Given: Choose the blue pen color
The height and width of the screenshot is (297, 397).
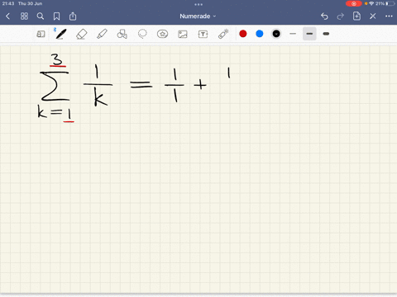Looking at the screenshot, I should pos(260,34).
